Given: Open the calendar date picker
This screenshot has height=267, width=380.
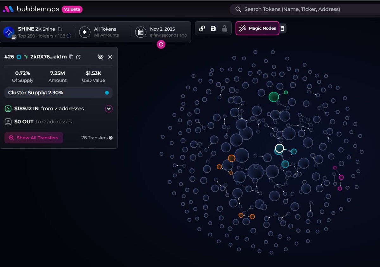Looking at the screenshot, I should pos(141,32).
